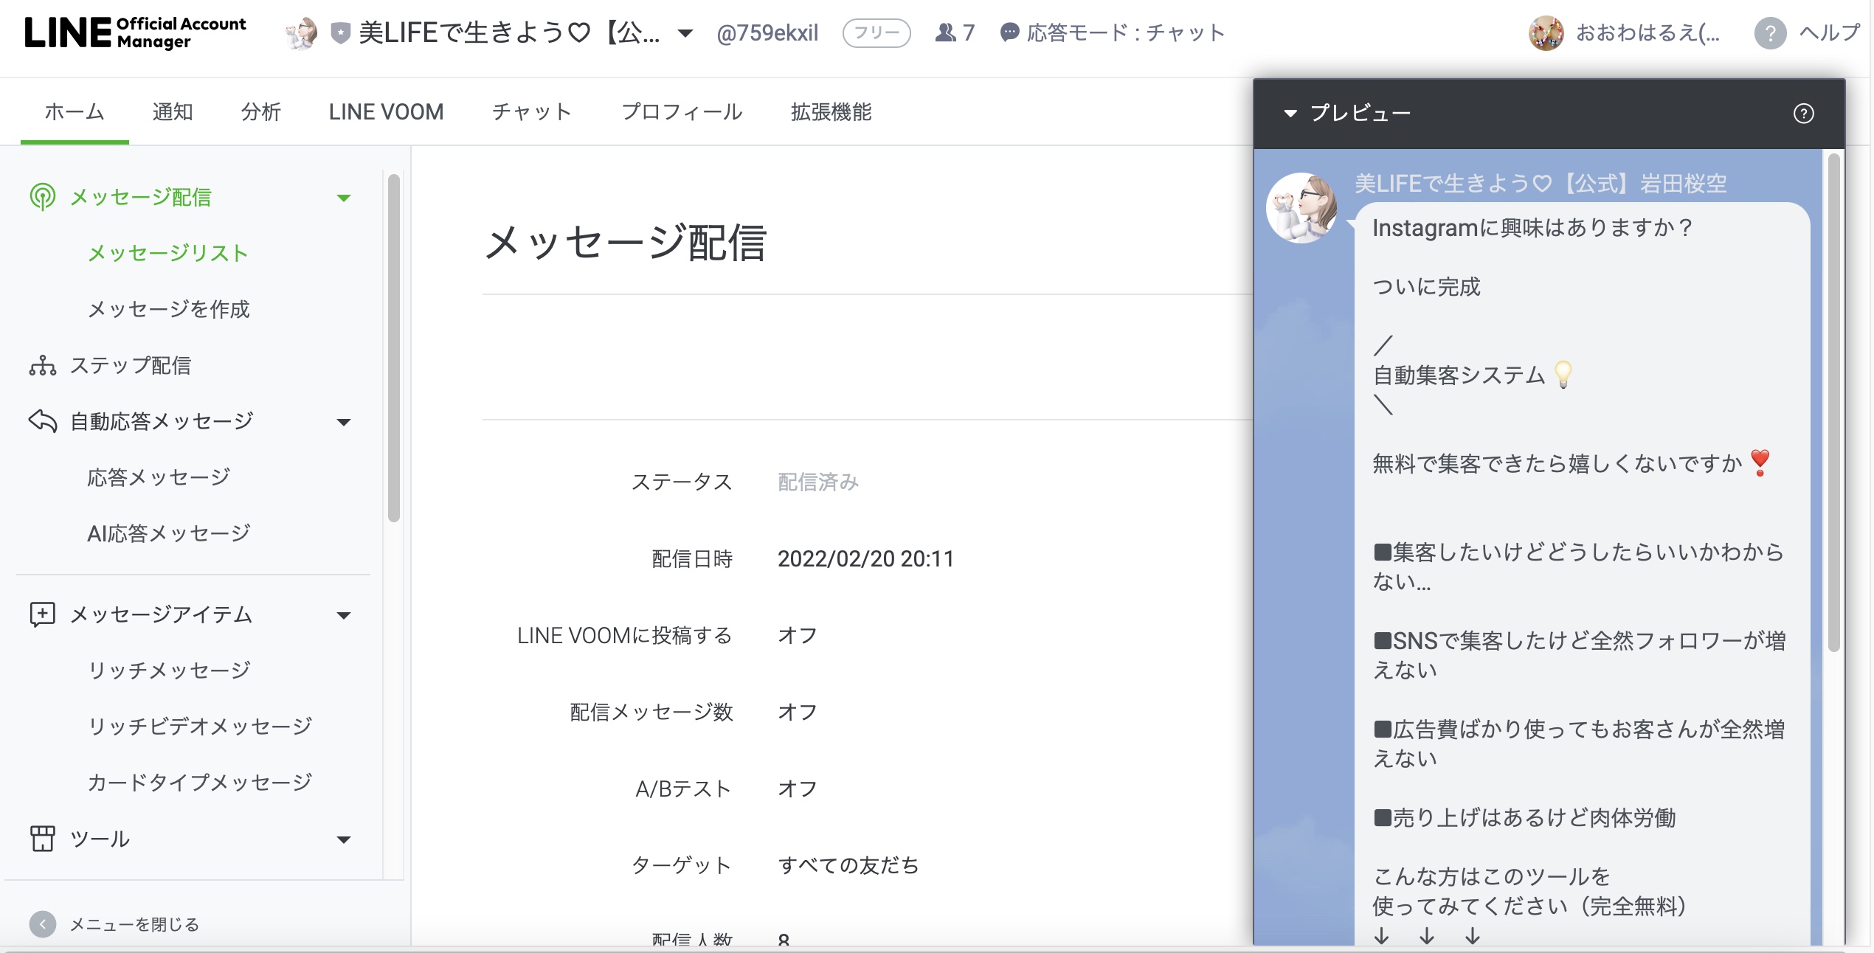
Task: Switch to the LINE VOOM tab
Action: [x=386, y=111]
